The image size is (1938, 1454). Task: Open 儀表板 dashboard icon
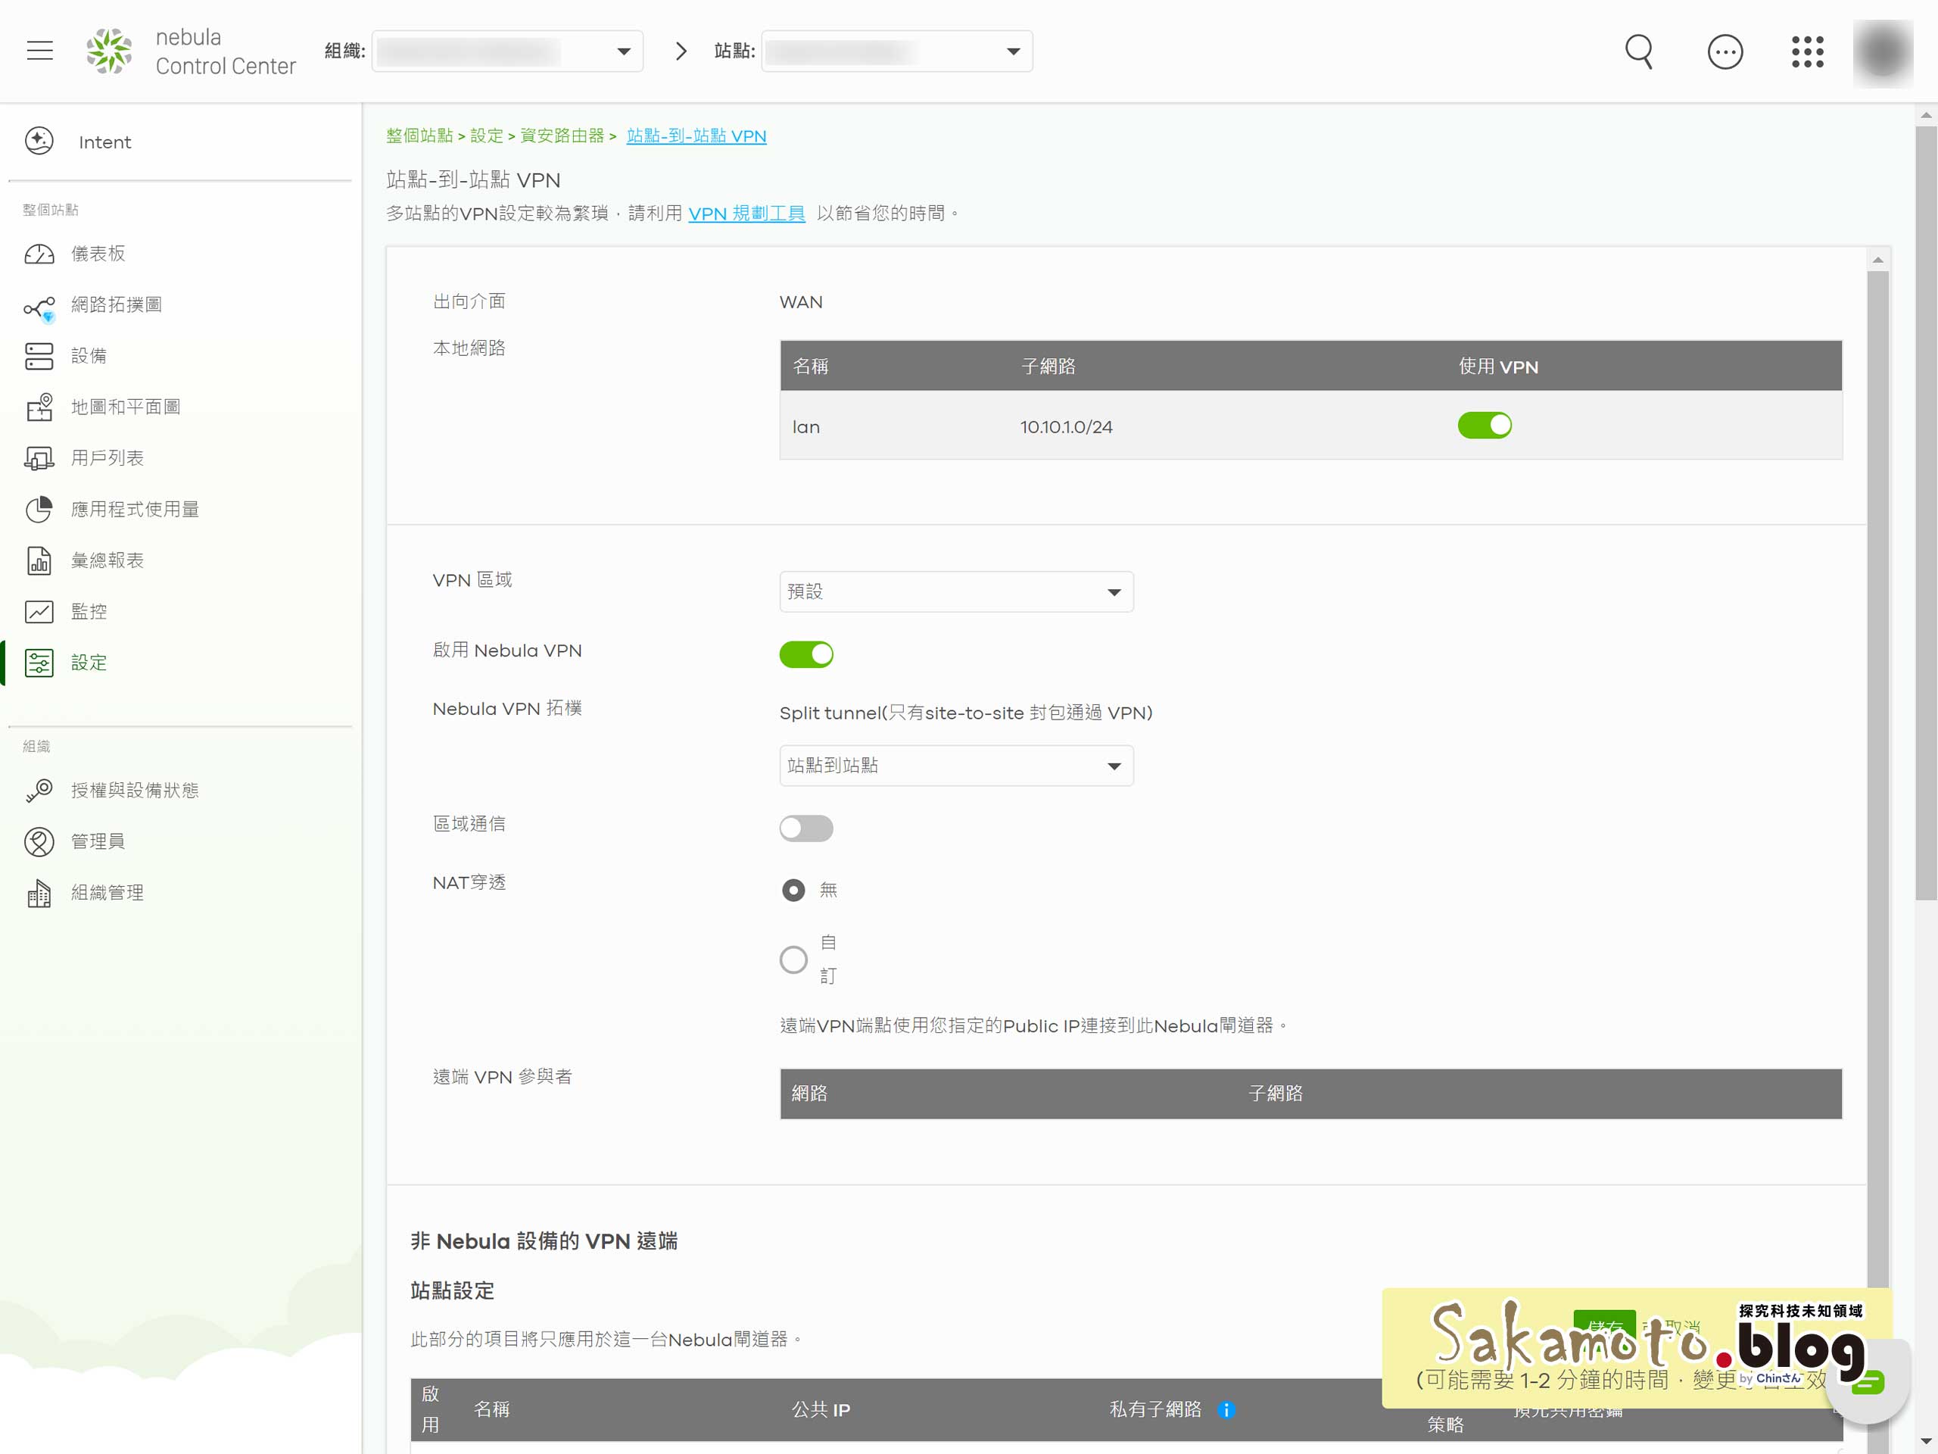point(39,254)
